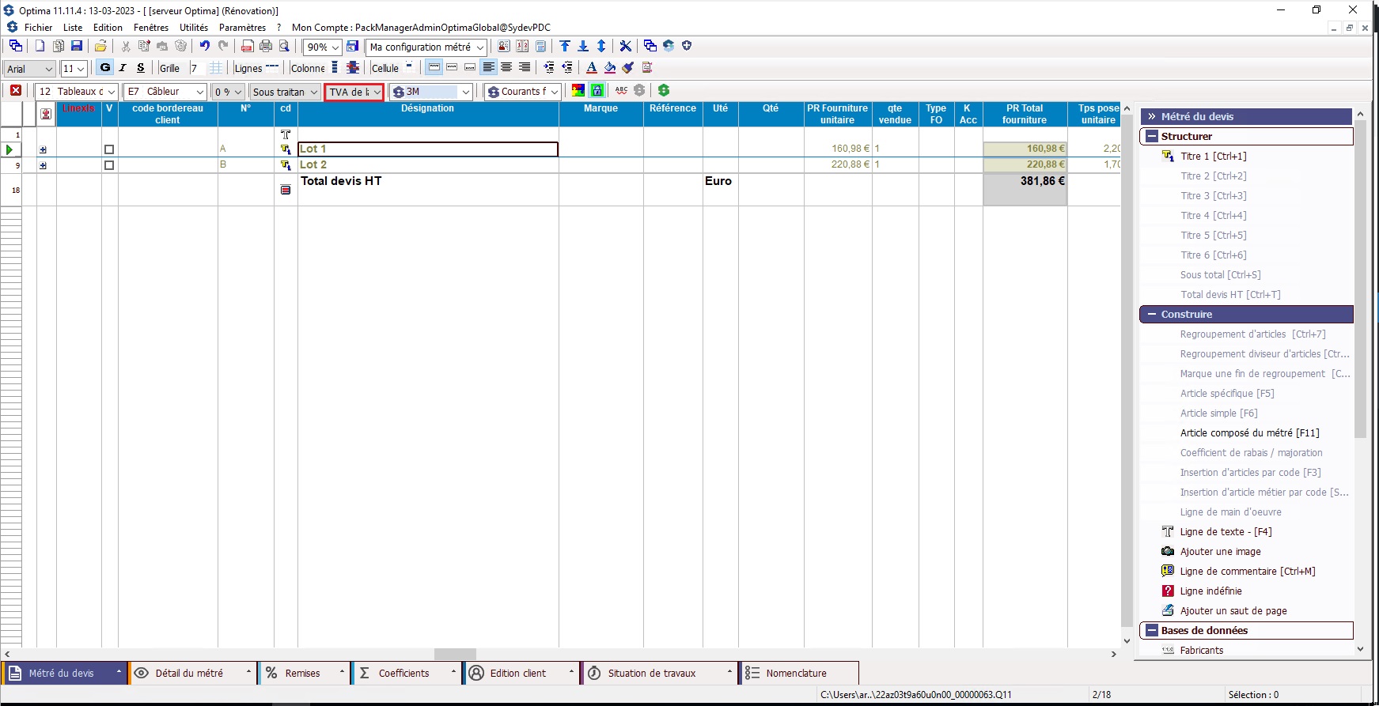Click the save (floppy disk) icon
Screen dimensions: 1379x706
(77, 47)
